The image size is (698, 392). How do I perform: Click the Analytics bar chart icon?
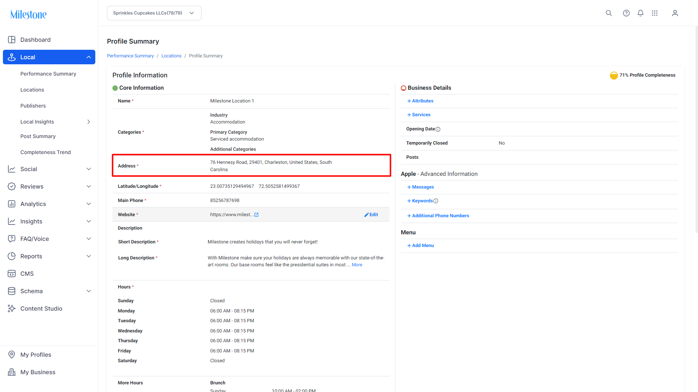pos(12,204)
